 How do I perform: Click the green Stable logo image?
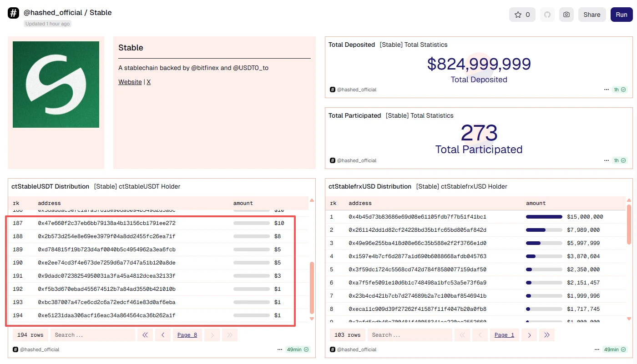tap(56, 85)
